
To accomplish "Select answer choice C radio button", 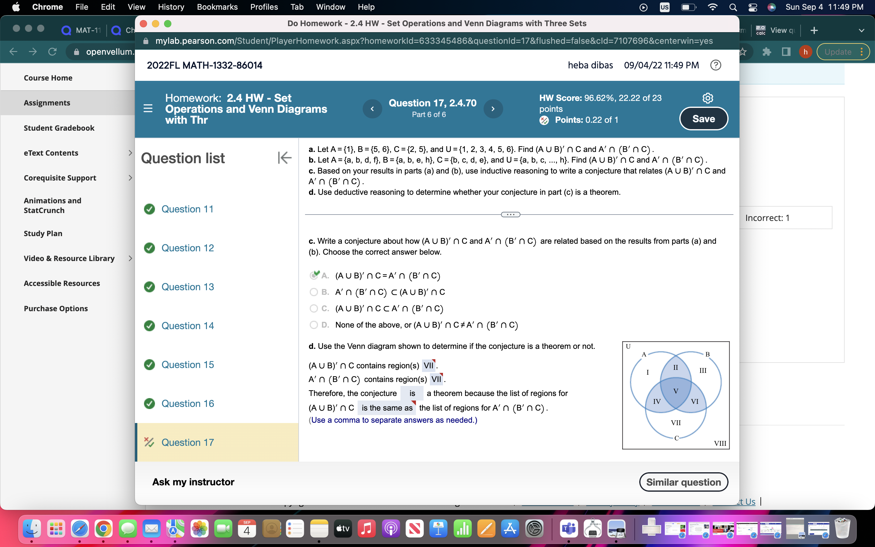I will [x=314, y=308].
